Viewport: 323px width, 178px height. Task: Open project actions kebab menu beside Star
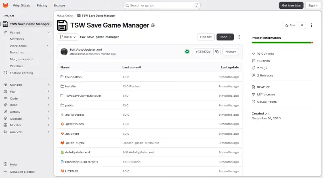pyautogui.click(x=311, y=25)
